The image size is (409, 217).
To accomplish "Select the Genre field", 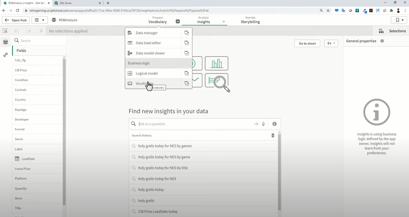I will (x=37, y=139).
